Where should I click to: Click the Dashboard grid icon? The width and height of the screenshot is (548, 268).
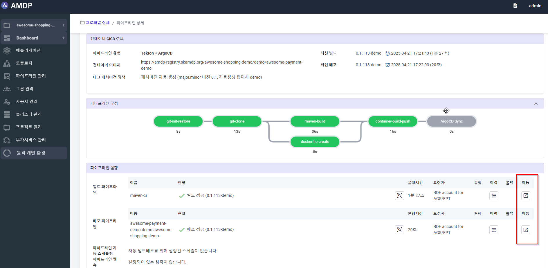[7, 38]
